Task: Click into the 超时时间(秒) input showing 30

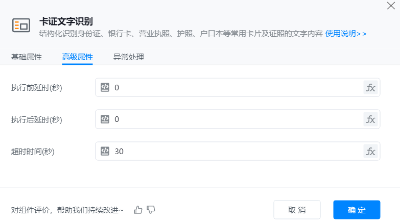Action: [235, 151]
